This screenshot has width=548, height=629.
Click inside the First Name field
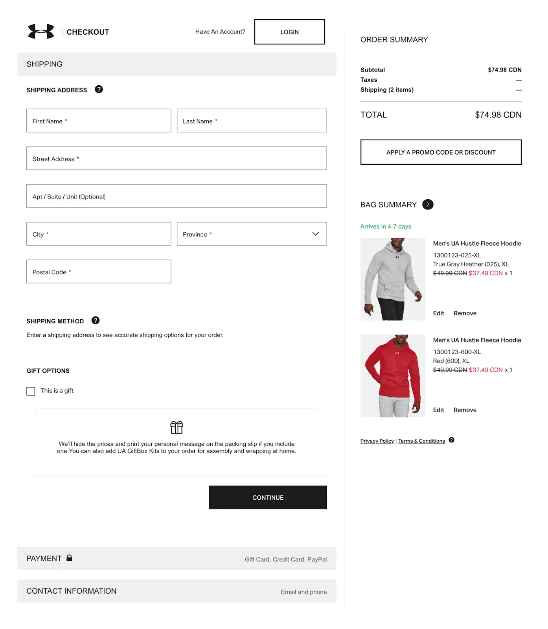click(x=98, y=121)
